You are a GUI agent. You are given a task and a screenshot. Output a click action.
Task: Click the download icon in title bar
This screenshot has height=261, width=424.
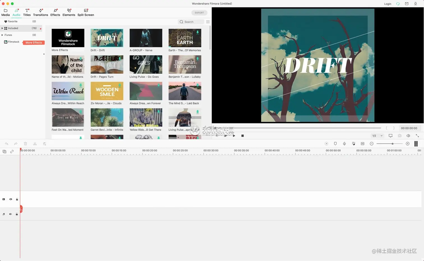416,4
